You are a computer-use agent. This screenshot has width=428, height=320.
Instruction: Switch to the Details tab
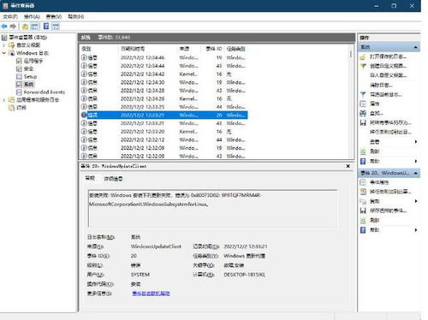[113, 179]
